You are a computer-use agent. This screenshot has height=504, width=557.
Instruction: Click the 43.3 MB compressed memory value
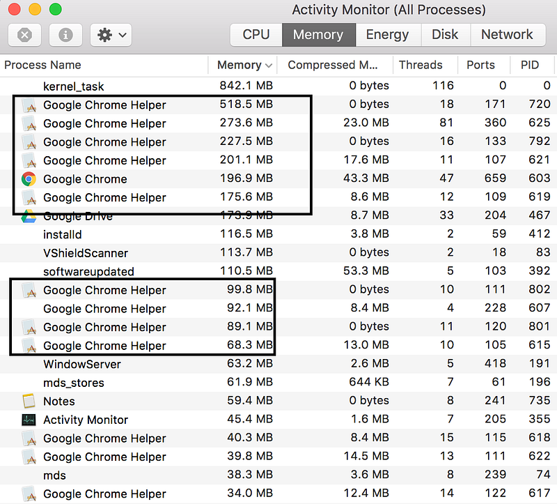pos(366,178)
